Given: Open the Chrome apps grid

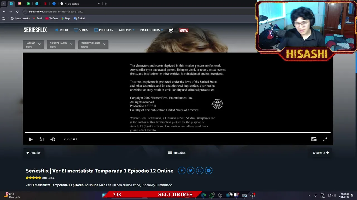Looking at the screenshot, I should click(4, 19).
